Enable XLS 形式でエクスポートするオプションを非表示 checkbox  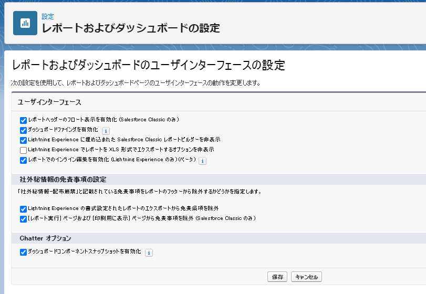23,150
